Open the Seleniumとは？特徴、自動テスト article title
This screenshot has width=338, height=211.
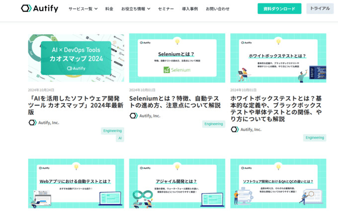[175, 102]
